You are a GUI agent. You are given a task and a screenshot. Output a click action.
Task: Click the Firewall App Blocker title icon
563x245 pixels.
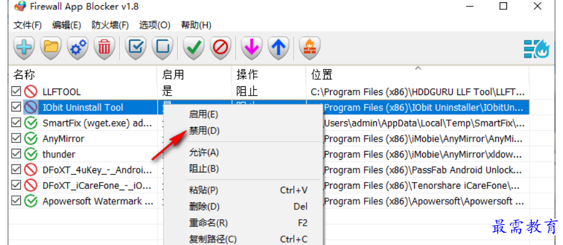tap(20, 6)
